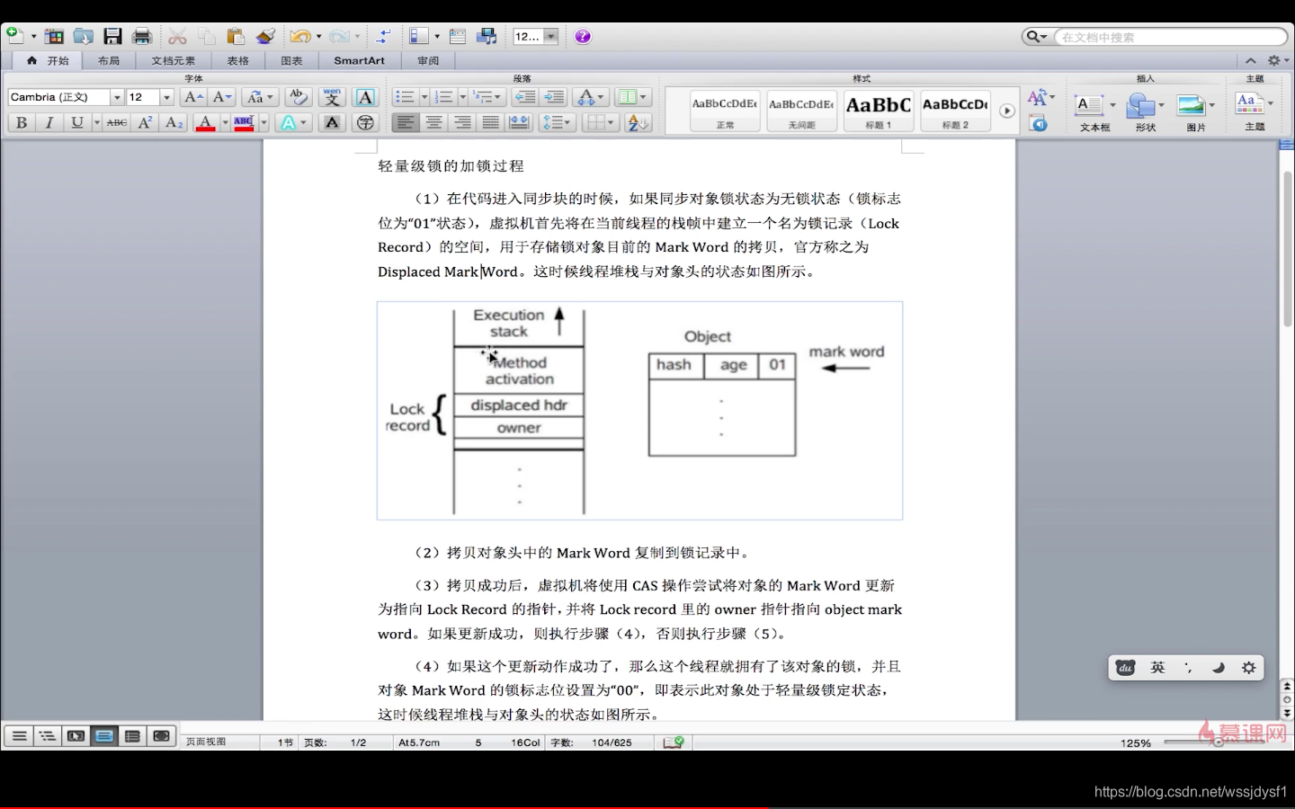Apply the 正常 normal style
1295x809 pixels.
pyautogui.click(x=725, y=111)
